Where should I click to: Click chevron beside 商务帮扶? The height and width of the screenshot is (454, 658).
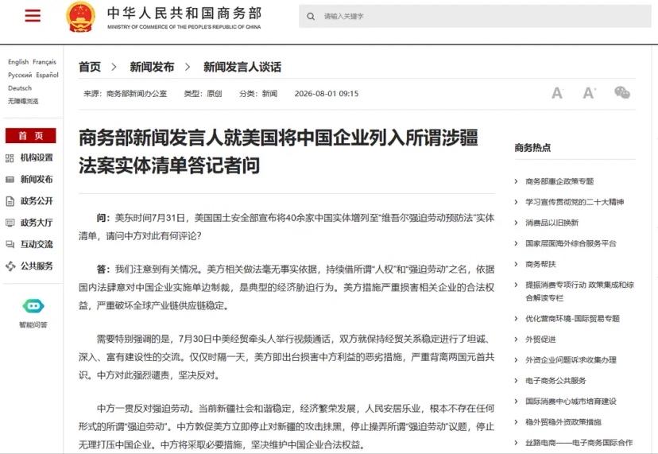[517, 264]
